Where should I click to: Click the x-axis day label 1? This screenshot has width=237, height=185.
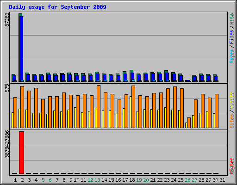click(15, 180)
